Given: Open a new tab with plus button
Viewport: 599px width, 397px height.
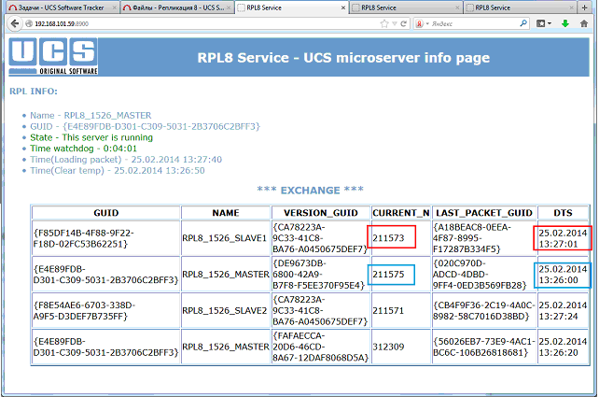Looking at the screenshot, I should 584,7.
